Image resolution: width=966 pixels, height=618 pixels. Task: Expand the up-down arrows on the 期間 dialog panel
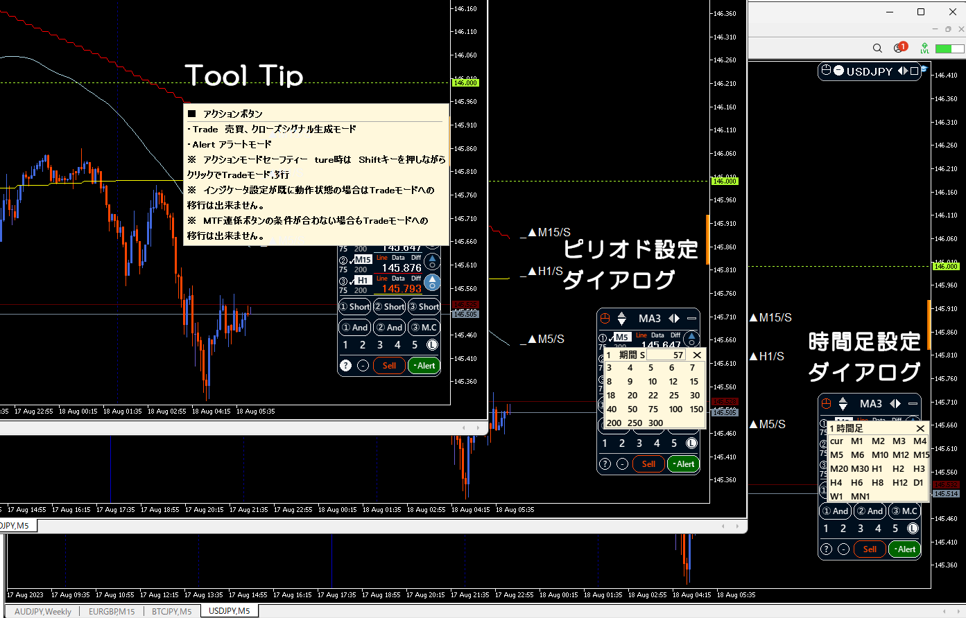[622, 318]
